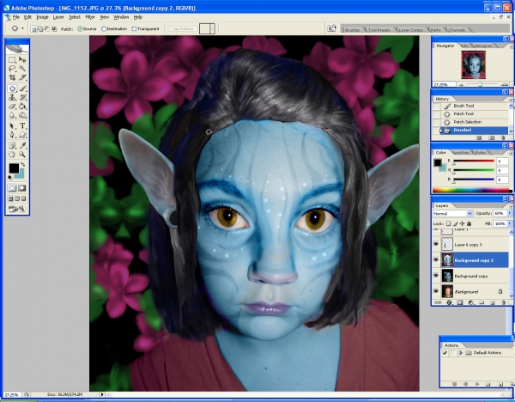Open the Fill slider arrow
Screen dimensions: 515x402
click(510, 223)
